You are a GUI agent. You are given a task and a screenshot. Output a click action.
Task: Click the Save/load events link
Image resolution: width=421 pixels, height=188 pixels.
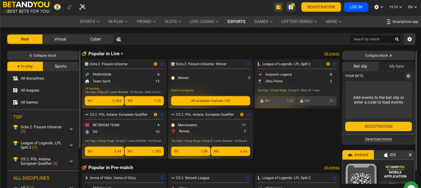tap(378, 139)
